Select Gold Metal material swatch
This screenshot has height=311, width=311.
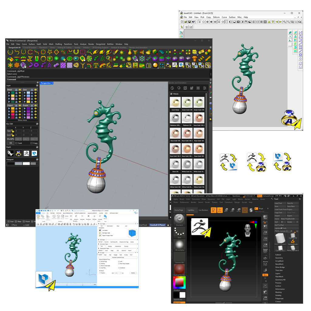coord(175,102)
